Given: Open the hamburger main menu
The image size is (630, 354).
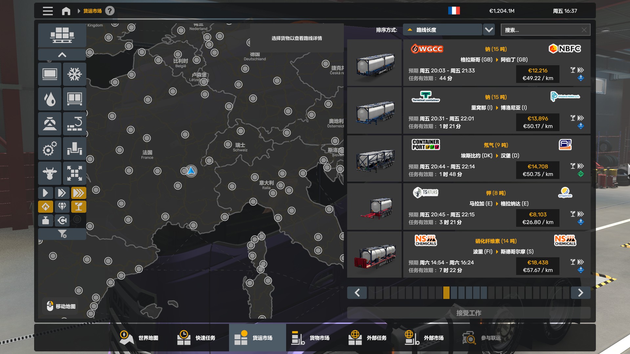Looking at the screenshot, I should click(x=48, y=11).
